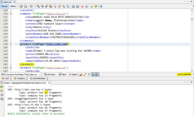Toggle the Wrap Around find option
This screenshot has height=117, width=194.
(x=97, y=74)
